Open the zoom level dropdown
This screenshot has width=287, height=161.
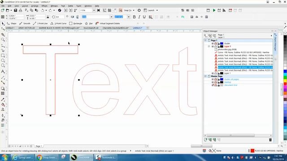94,10
